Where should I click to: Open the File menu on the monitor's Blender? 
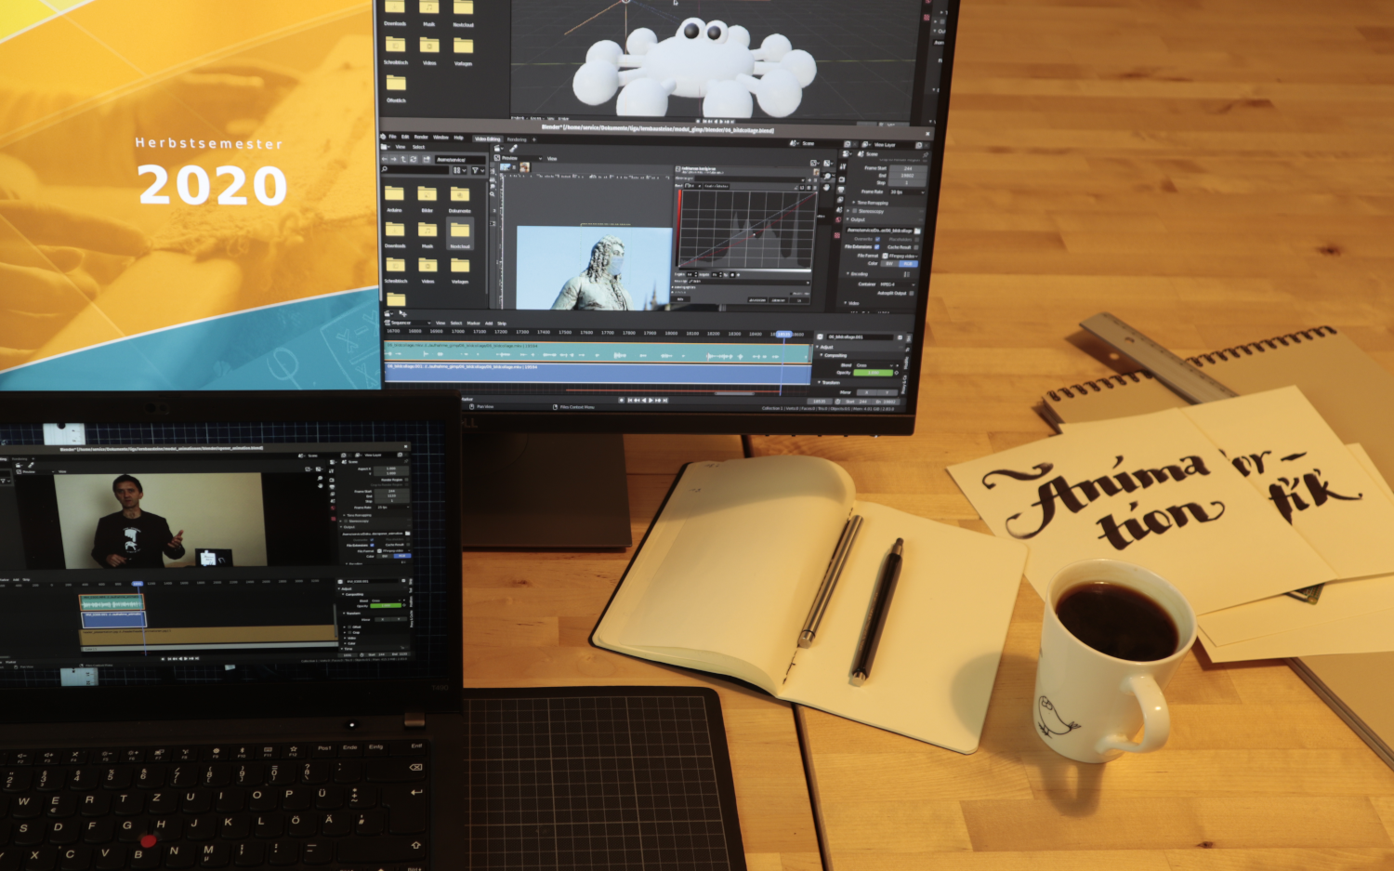tap(392, 137)
